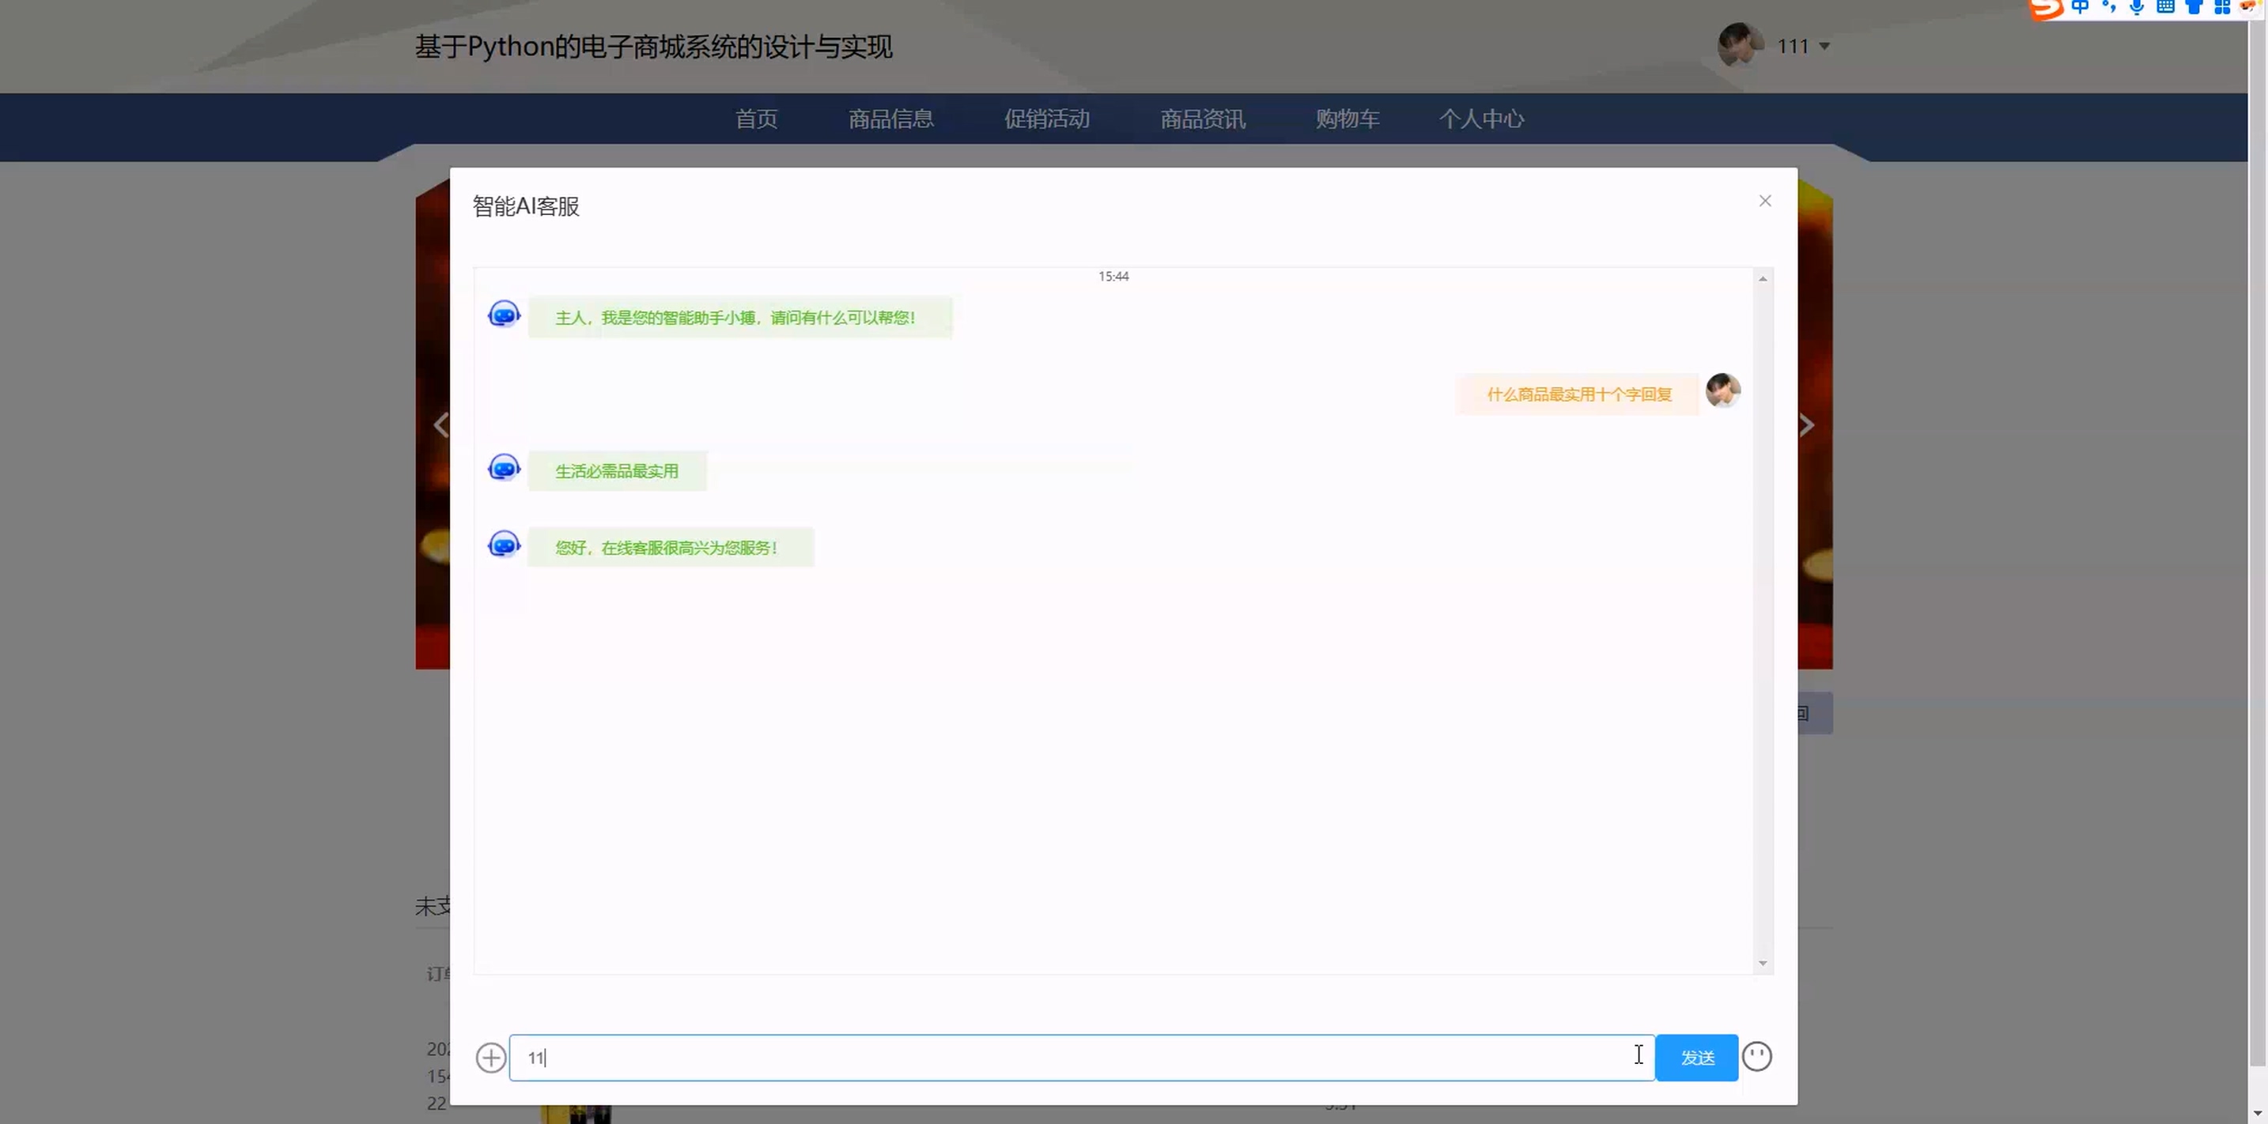
Task: Open the Sogou soft keyboard icon
Action: [2165, 8]
